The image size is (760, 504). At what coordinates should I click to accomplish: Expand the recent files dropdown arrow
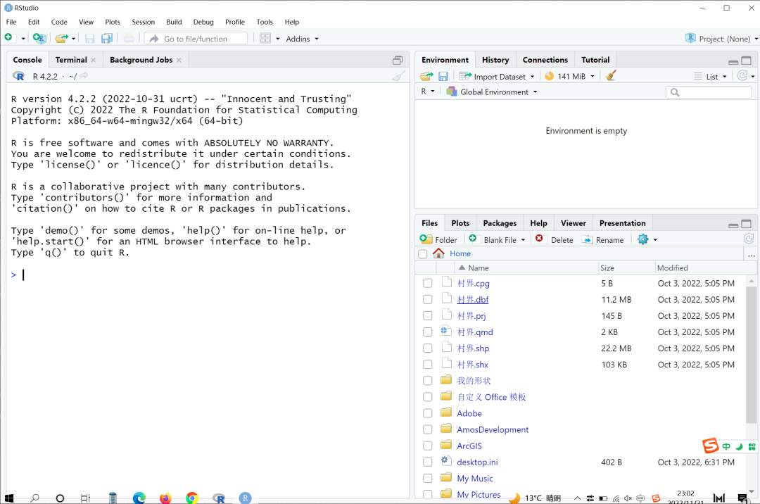pyautogui.click(x=74, y=39)
